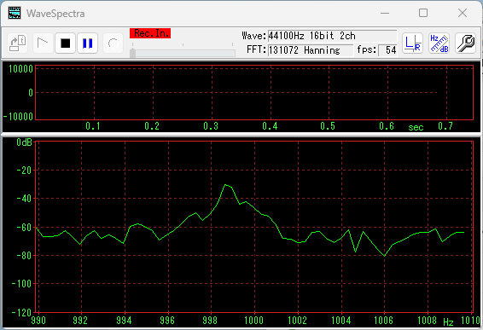The width and height of the screenshot is (483, 330).
Task: Click the fps value 54
Action: pos(387,49)
